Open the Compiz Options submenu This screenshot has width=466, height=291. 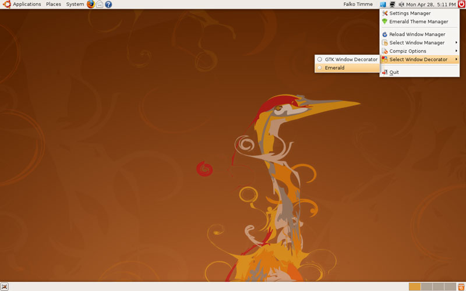(x=419, y=51)
